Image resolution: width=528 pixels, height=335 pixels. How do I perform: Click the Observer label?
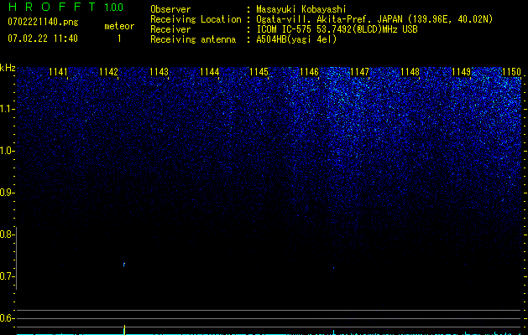coord(170,9)
